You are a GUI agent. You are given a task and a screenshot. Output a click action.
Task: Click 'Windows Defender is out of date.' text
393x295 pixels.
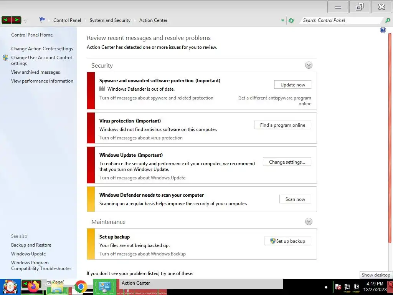click(x=141, y=89)
